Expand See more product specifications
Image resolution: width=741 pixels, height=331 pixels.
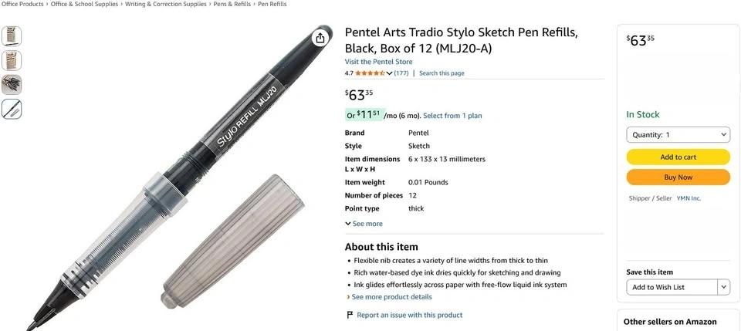point(364,224)
